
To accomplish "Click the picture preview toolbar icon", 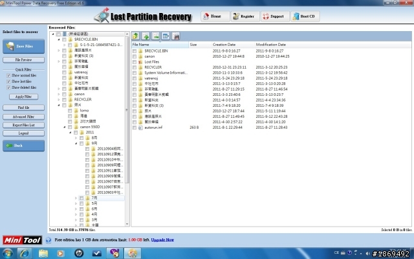I will [156, 36].
